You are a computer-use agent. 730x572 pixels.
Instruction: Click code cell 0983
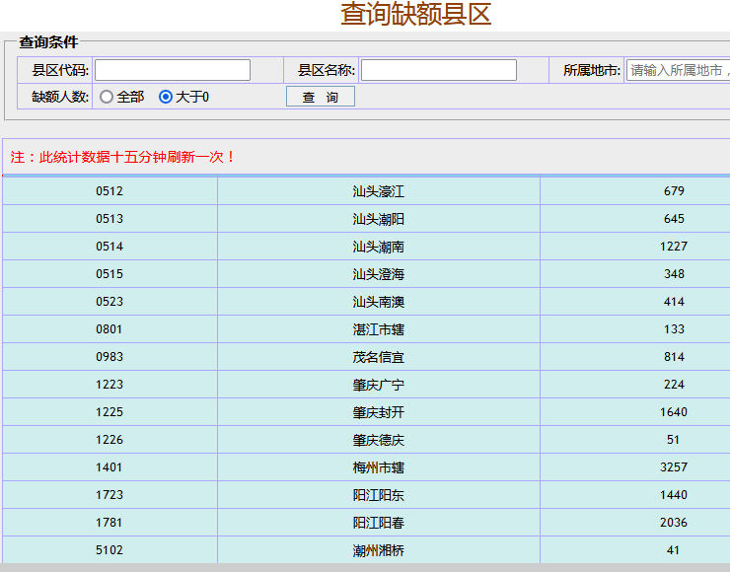109,357
